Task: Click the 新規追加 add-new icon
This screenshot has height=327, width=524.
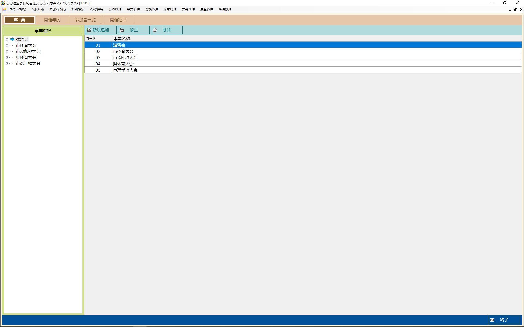Action: (89, 30)
